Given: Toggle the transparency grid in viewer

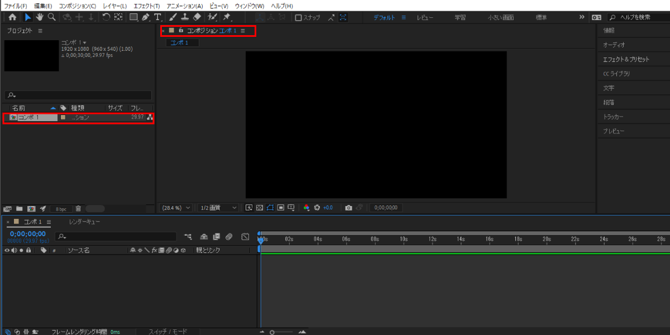Looking at the screenshot, I should [260, 208].
